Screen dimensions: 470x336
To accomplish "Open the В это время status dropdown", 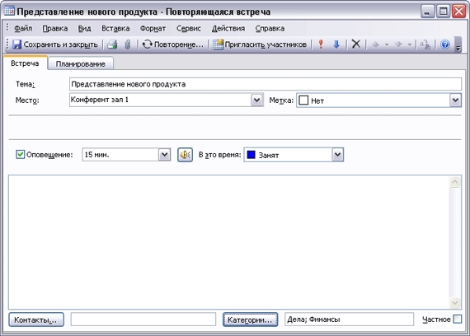I will 337,155.
